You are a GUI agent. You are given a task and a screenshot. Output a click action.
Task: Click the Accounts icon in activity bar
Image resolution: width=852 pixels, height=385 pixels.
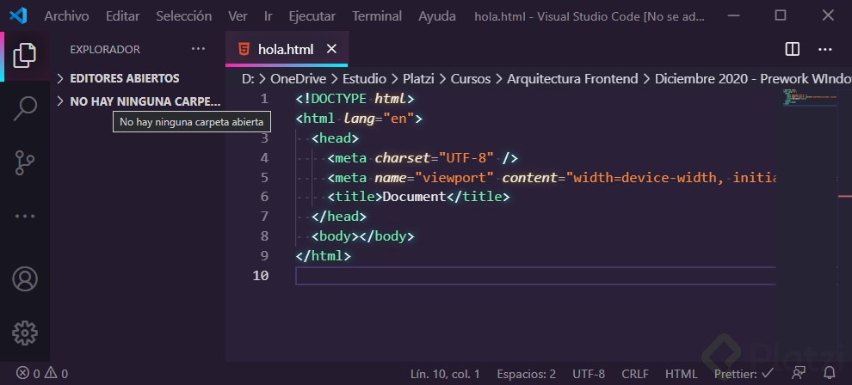[x=25, y=279]
